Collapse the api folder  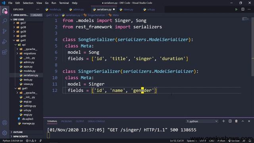click(24, 45)
